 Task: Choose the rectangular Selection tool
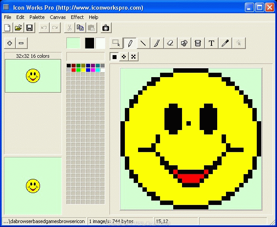click(x=116, y=43)
